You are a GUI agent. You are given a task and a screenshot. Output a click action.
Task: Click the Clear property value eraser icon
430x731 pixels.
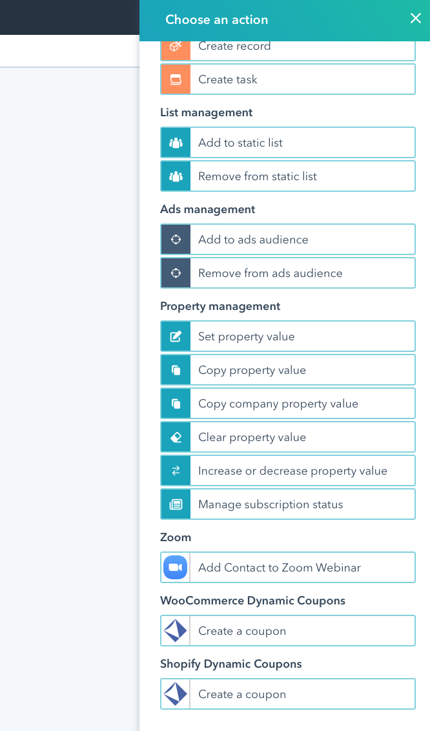tap(176, 437)
